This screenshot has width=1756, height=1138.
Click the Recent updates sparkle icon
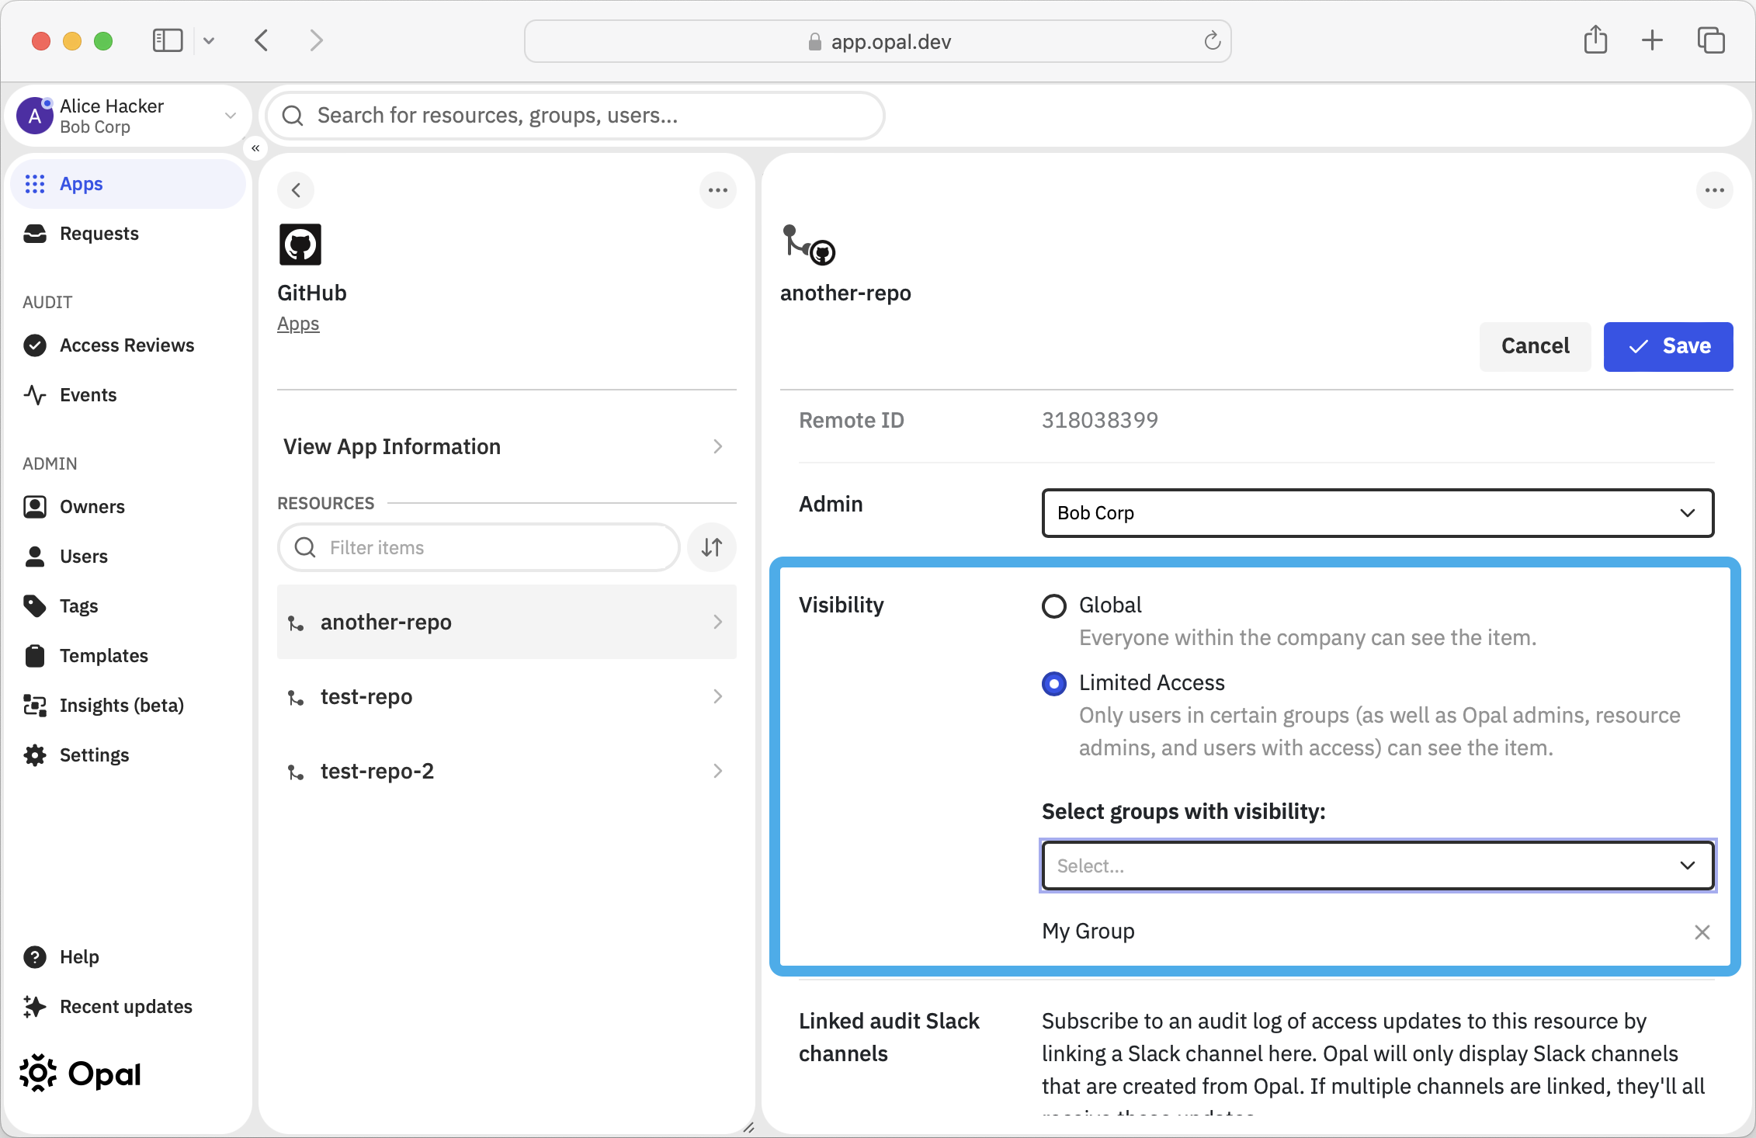[35, 1007]
